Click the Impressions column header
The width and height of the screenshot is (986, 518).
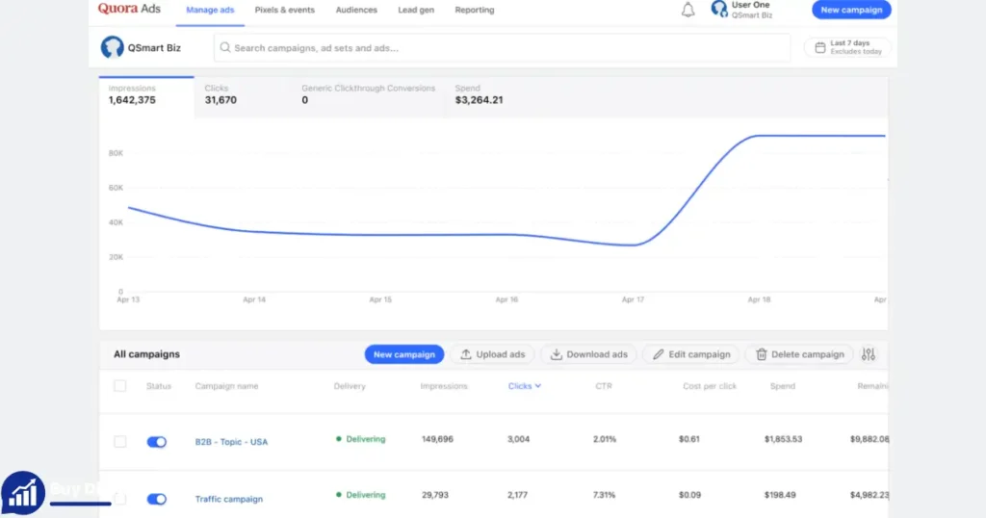tap(444, 386)
